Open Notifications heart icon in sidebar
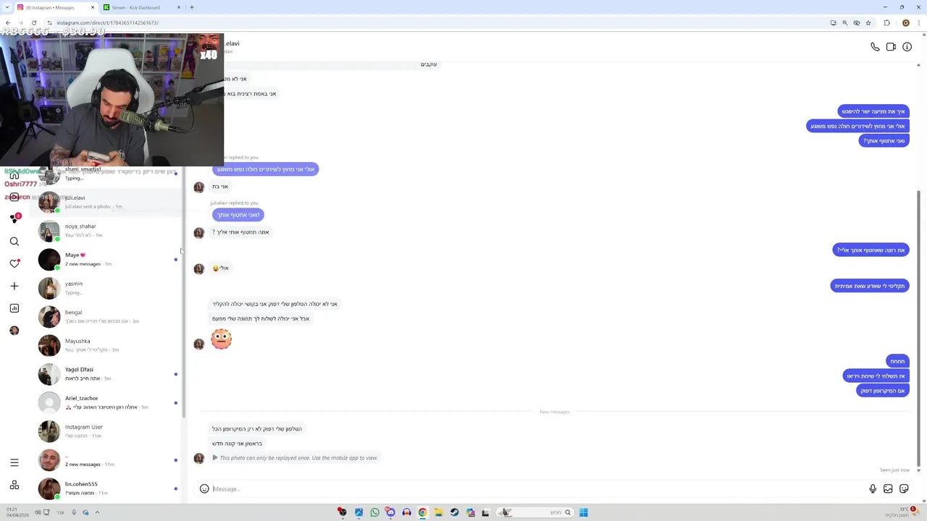The height and width of the screenshot is (521, 927). [14, 263]
